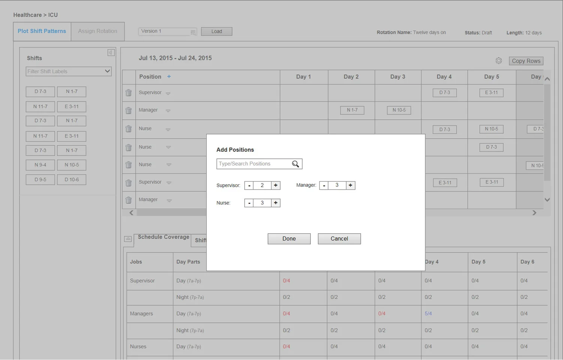
Task: Click N 10-5 shift in Manager Day 3
Action: pyautogui.click(x=399, y=110)
